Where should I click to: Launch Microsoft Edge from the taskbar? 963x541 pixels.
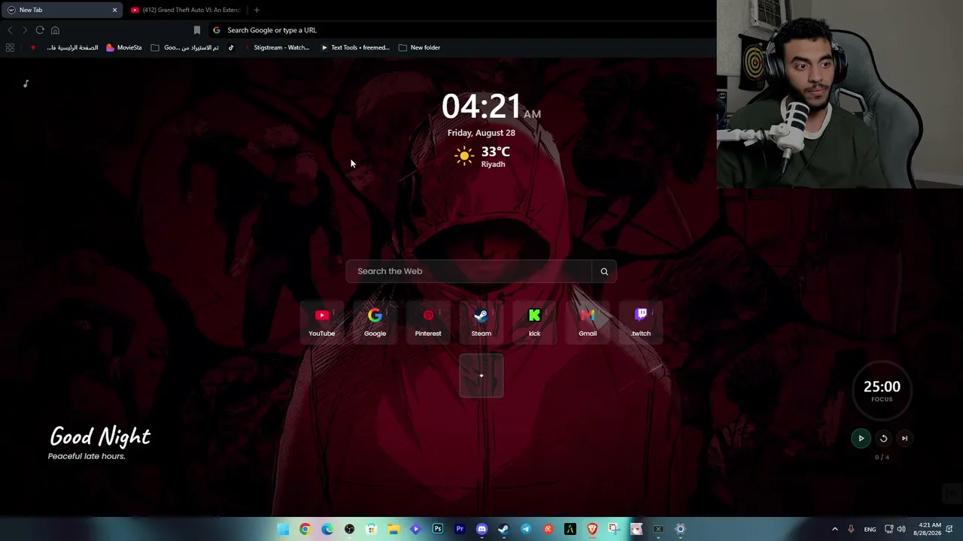coord(327,529)
